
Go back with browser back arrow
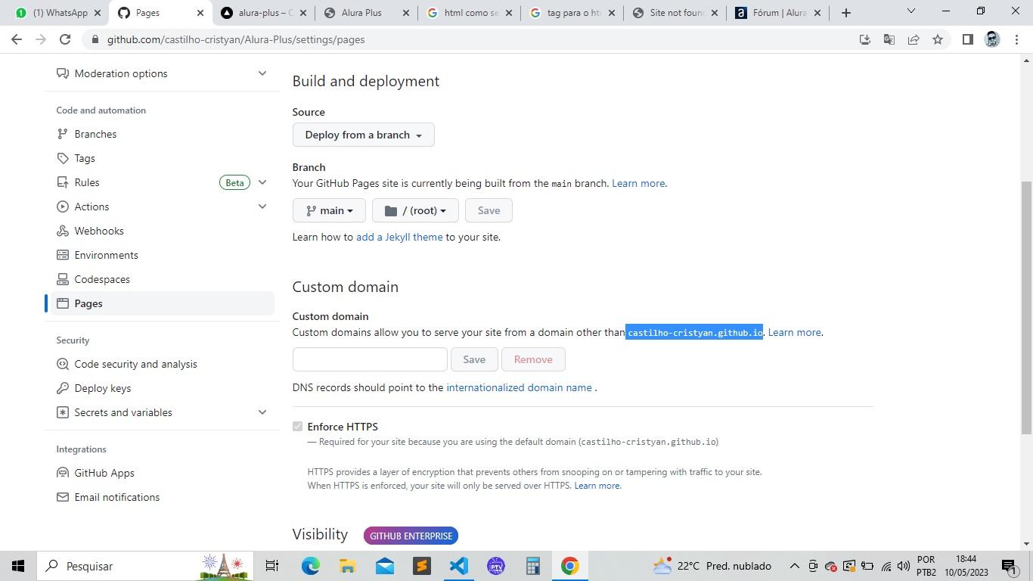17,39
